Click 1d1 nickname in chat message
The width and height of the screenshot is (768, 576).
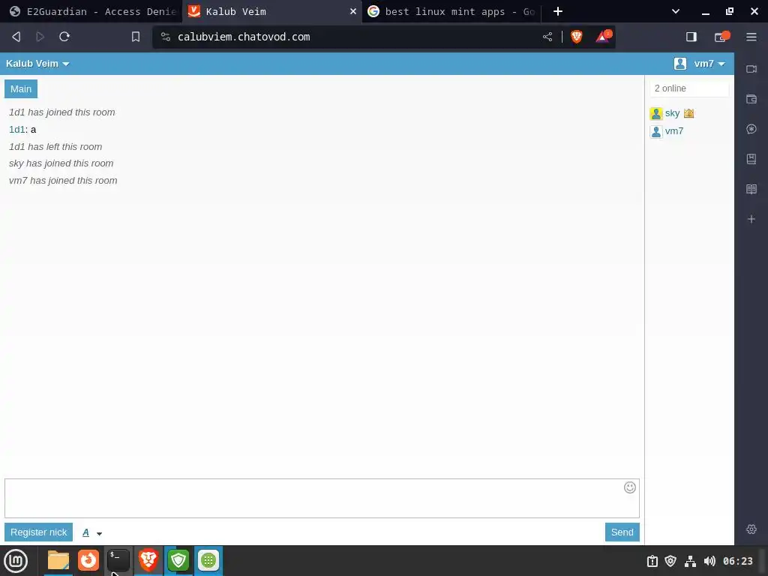tap(16, 129)
